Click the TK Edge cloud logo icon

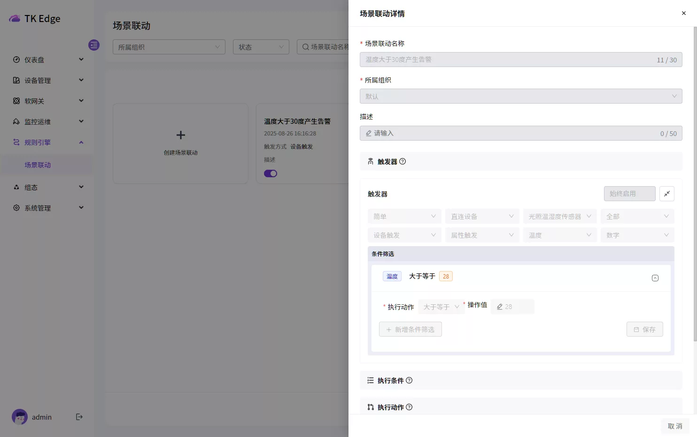click(x=14, y=18)
